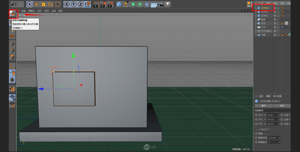Click the Make Editable icon

pyautogui.click(x=12, y=14)
